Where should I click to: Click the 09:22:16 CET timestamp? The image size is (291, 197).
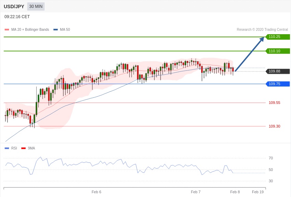17,17
